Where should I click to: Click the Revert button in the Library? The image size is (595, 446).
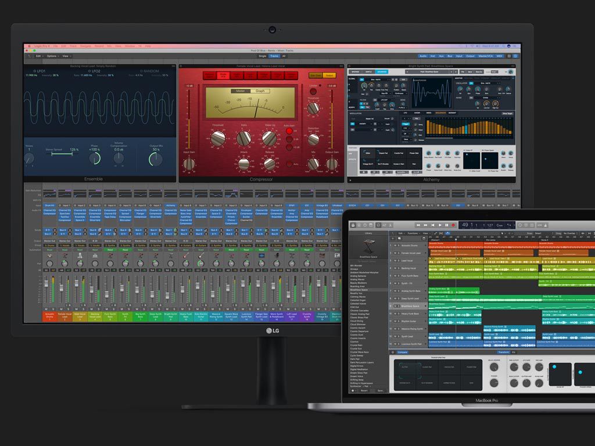(364, 391)
